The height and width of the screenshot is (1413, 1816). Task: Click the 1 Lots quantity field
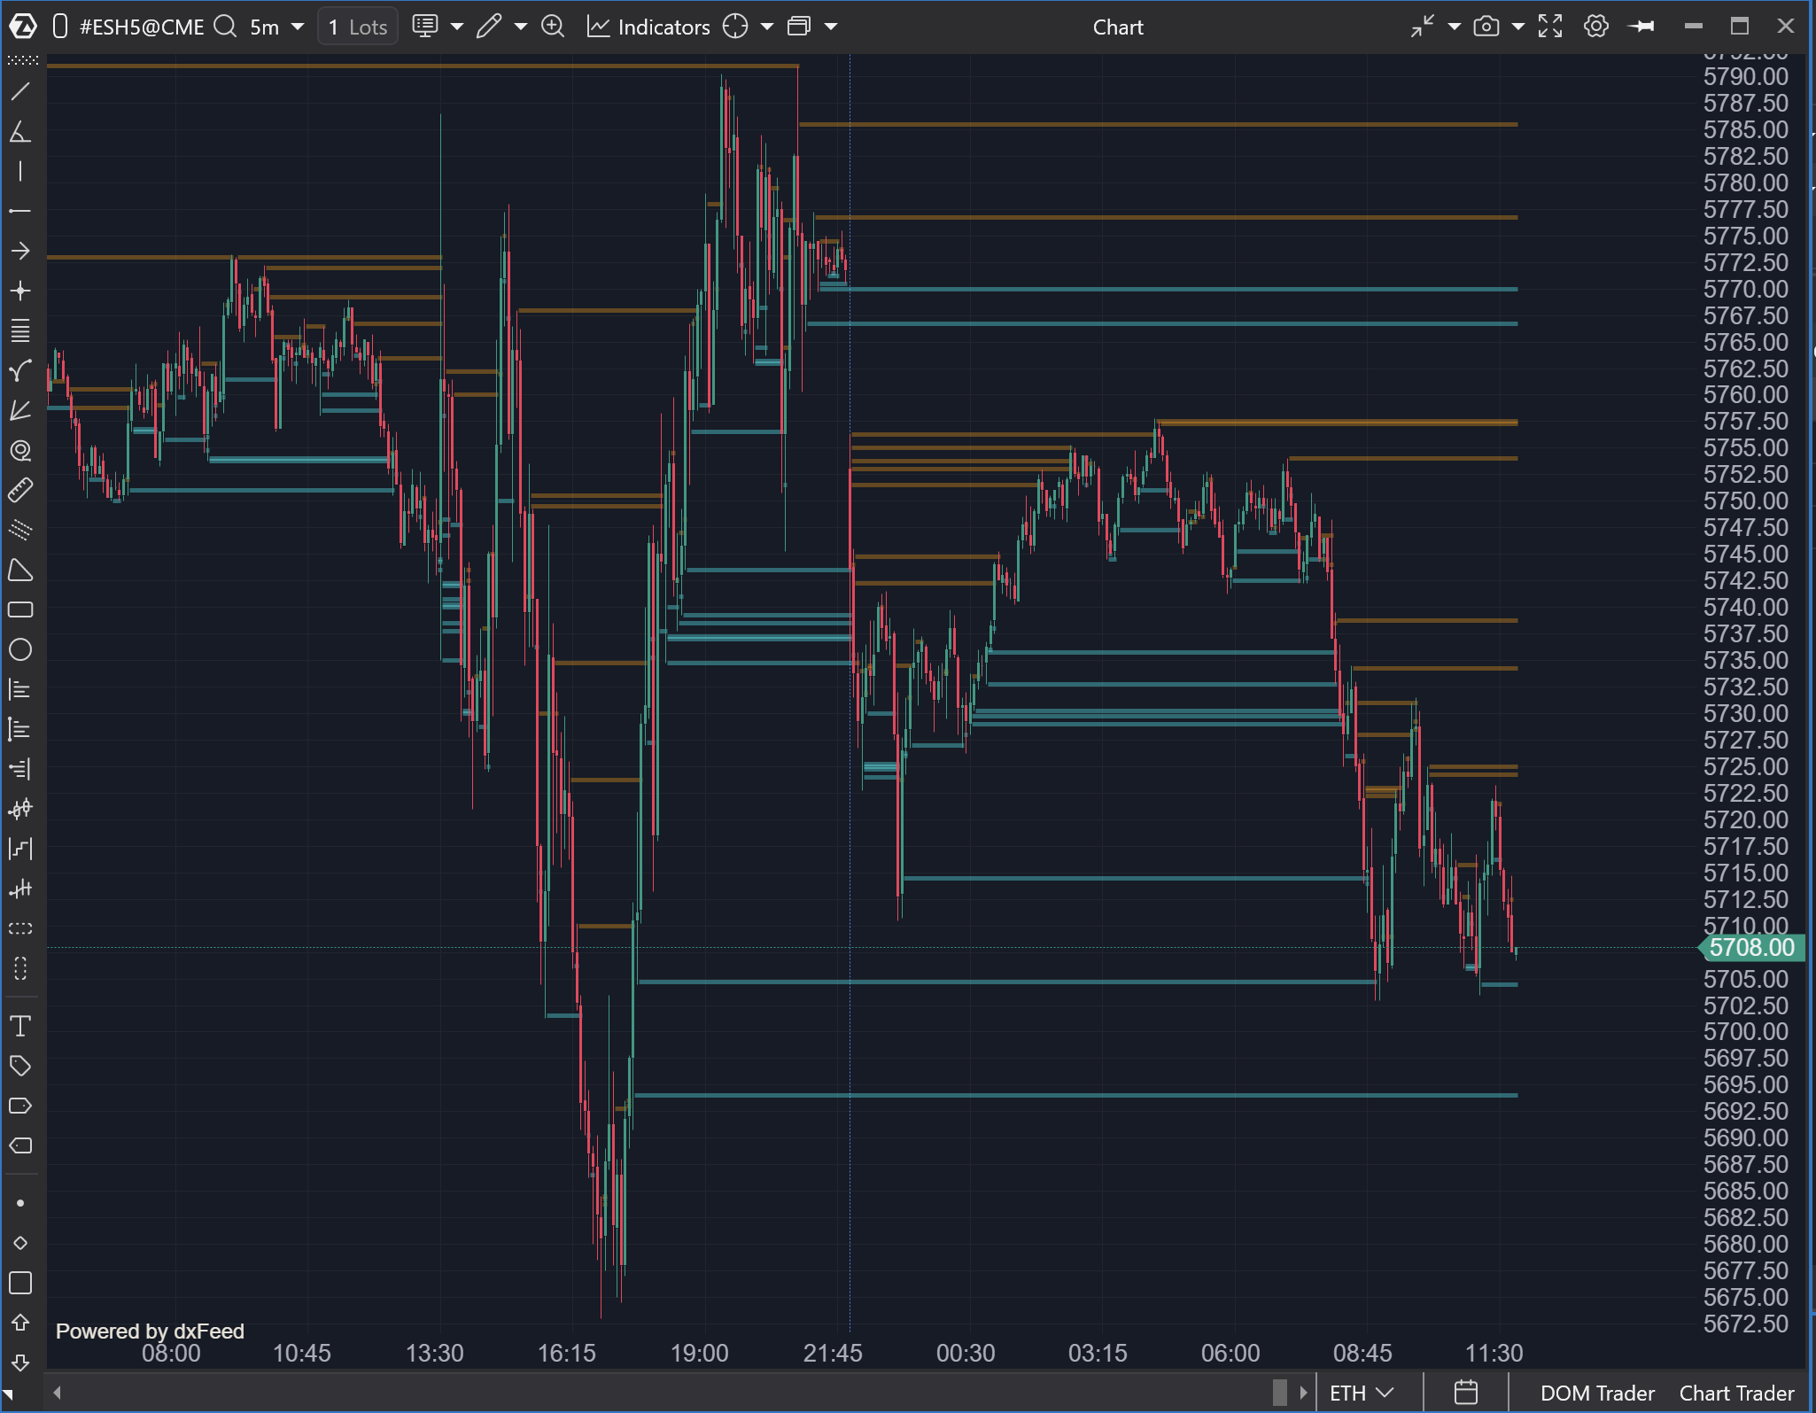tap(358, 27)
